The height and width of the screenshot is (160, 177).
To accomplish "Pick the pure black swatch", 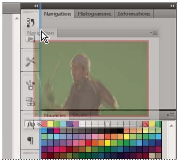I will click(x=120, y=131).
